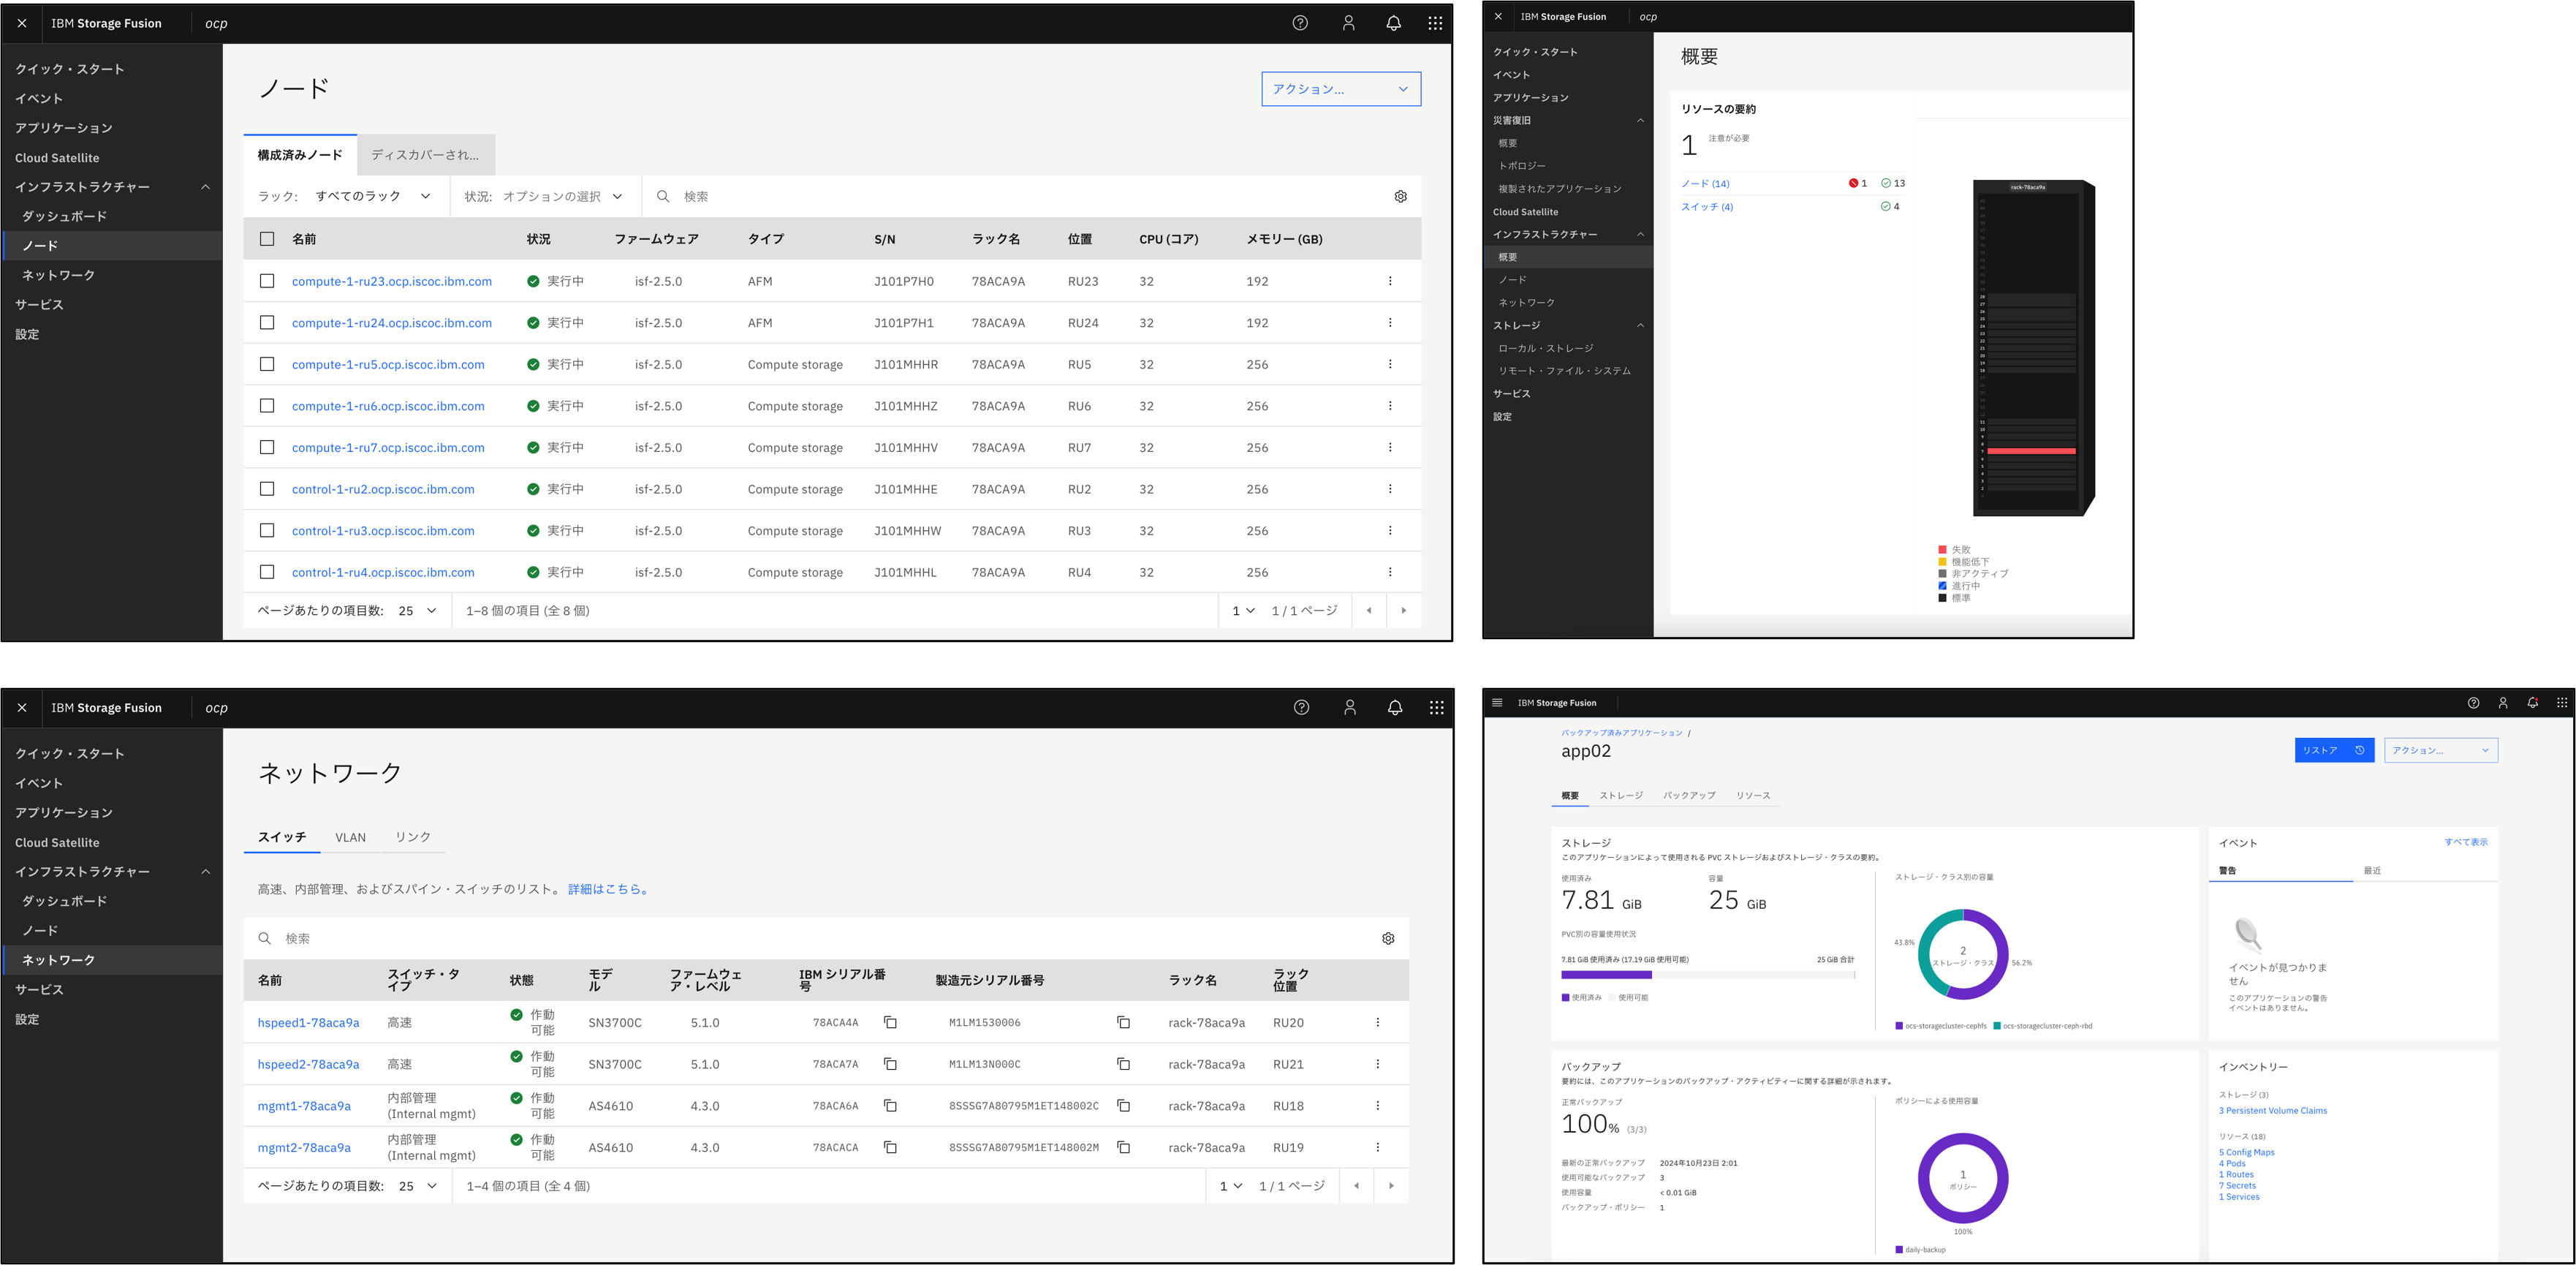Image resolution: width=2576 pixels, height=1265 pixels.
Task: Copy manufacturer serial M1LM13N000C
Action: click(x=1123, y=1064)
